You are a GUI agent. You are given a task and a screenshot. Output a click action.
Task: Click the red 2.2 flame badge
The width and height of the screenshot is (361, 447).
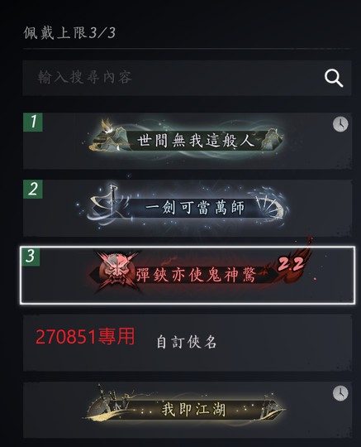290,264
